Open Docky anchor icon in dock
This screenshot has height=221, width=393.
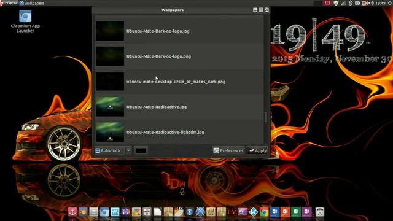click(72, 212)
